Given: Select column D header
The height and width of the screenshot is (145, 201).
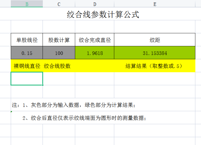Looking at the screenshot, I should point(95,4).
